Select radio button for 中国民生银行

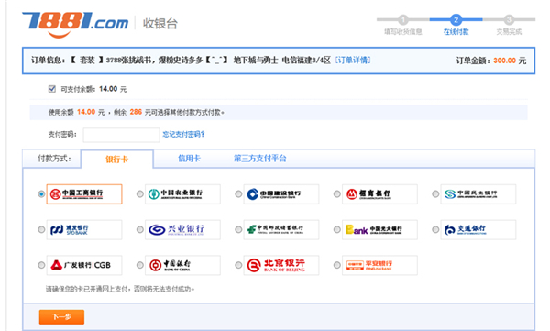click(435, 193)
